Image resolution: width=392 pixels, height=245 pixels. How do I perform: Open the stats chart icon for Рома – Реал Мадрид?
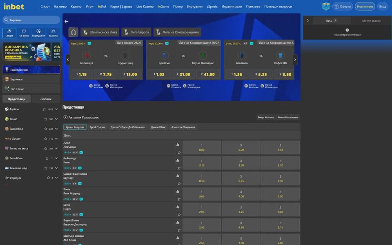click(x=177, y=191)
